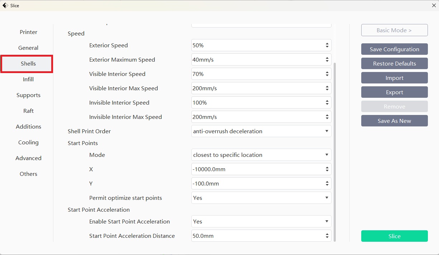Switch to the Supports tab
Viewport: 439px width, 255px height.
click(28, 95)
